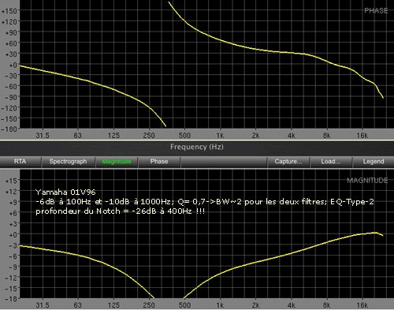Click the notch depth annotation line
Image resolution: width=394 pixels, height=310 pixels.
click(120, 211)
